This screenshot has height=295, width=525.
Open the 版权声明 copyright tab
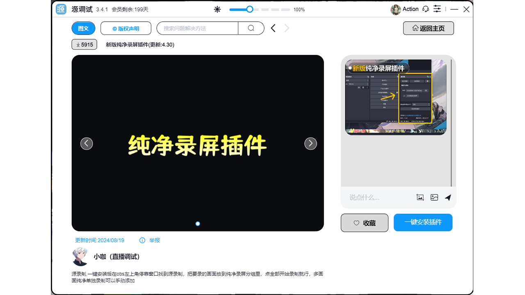click(126, 28)
